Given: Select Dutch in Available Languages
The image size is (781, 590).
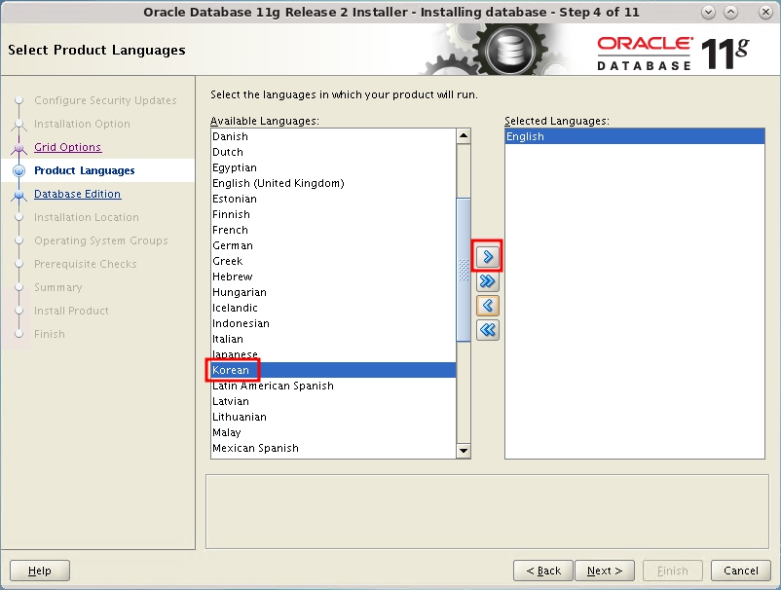Looking at the screenshot, I should click(x=333, y=152).
